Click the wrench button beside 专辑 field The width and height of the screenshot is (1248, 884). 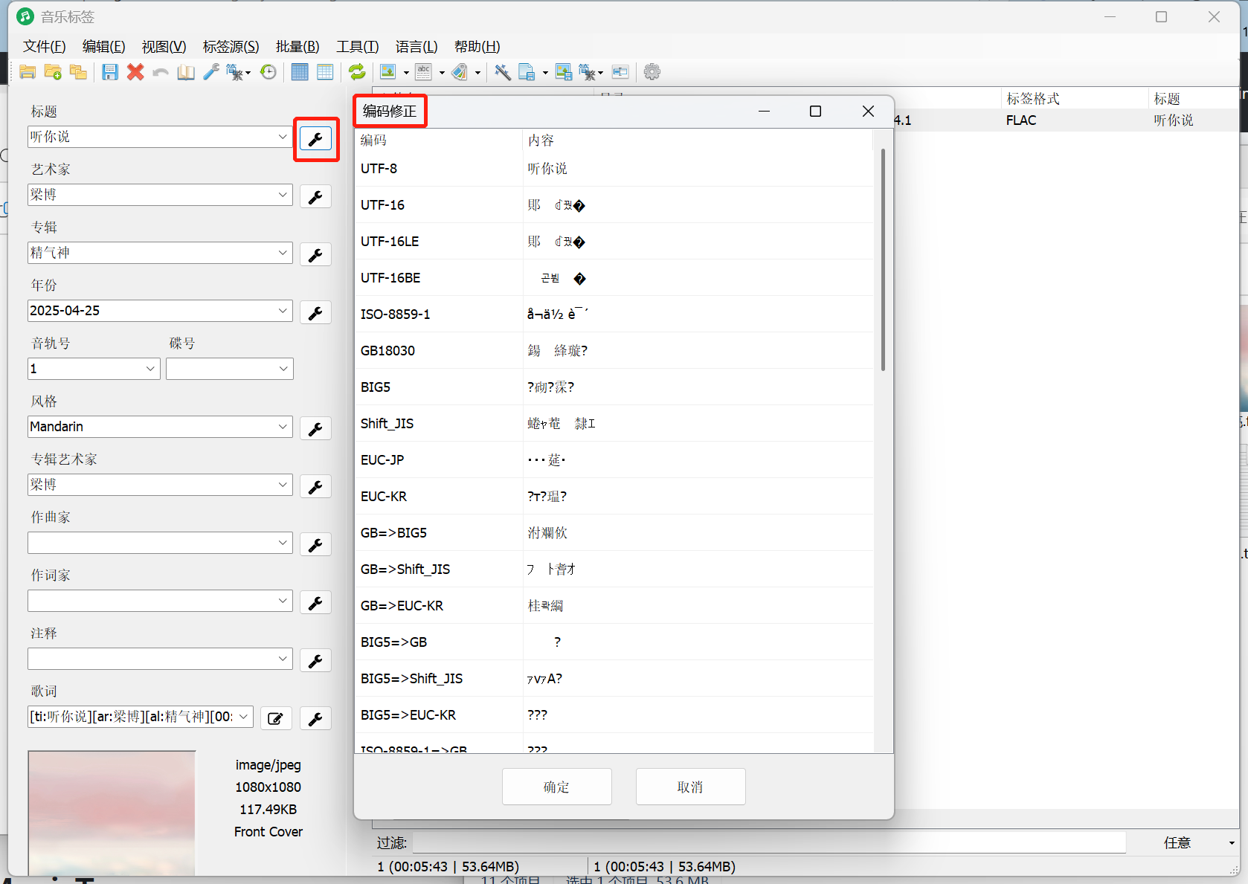click(315, 255)
